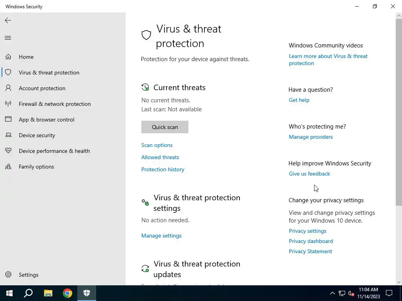This screenshot has height=301, width=402.
Task: Click the muted volume tray icon
Action: [x=351, y=293]
